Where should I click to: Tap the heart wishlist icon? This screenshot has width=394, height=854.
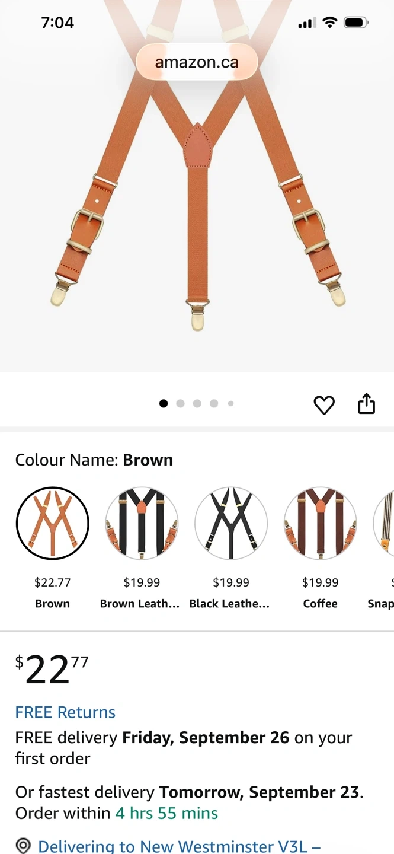click(x=324, y=405)
